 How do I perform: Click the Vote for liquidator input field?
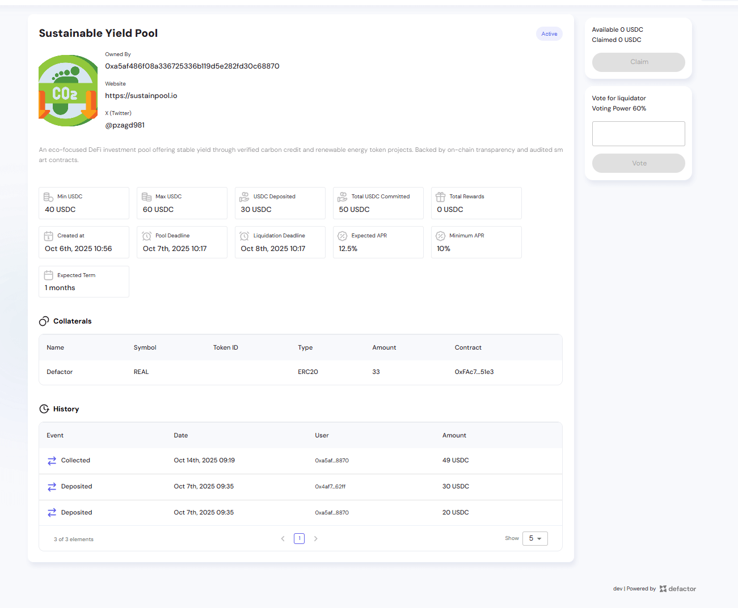(638, 134)
